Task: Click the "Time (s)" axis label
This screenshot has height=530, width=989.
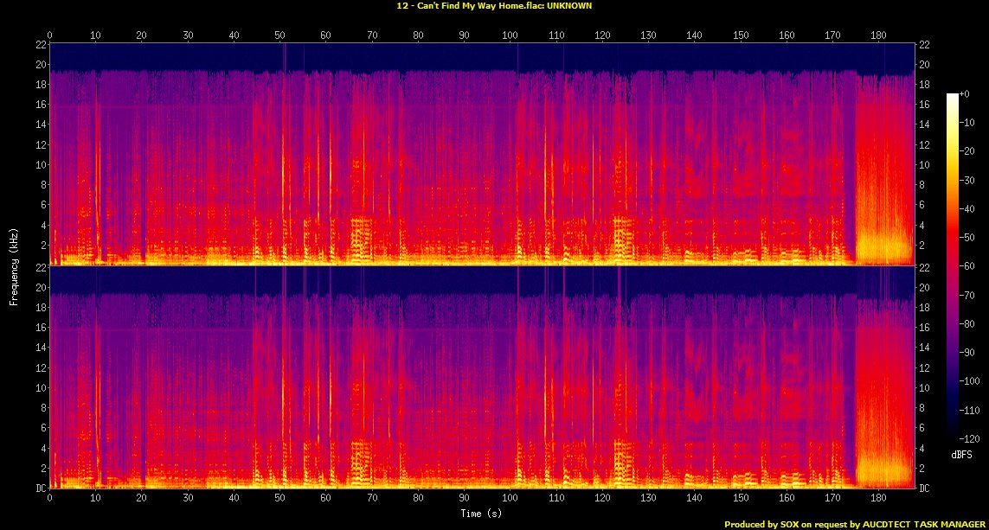Action: click(x=481, y=514)
